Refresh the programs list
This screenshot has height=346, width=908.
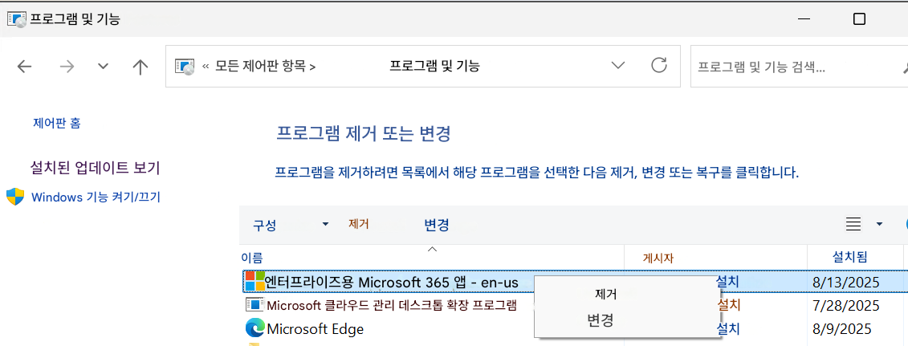coord(659,65)
